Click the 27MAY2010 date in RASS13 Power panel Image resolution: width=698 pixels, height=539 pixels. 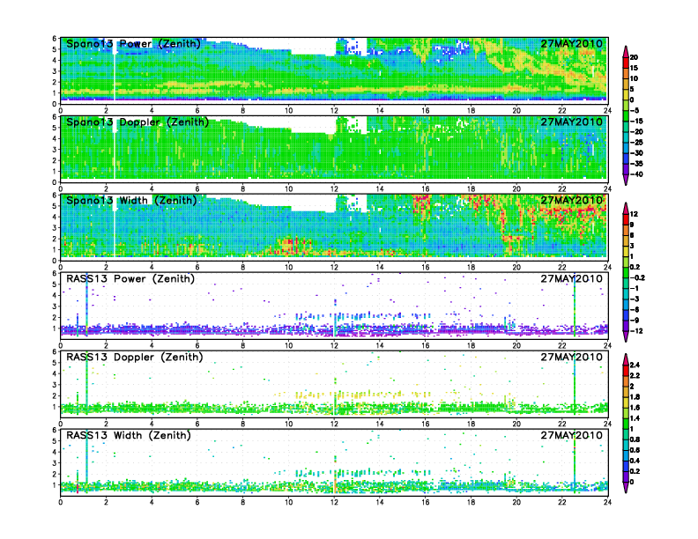571,278
